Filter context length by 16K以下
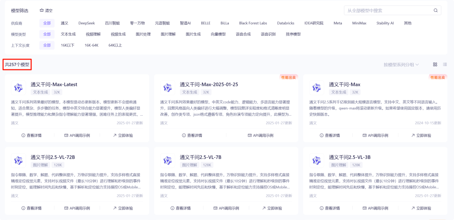 point(68,45)
